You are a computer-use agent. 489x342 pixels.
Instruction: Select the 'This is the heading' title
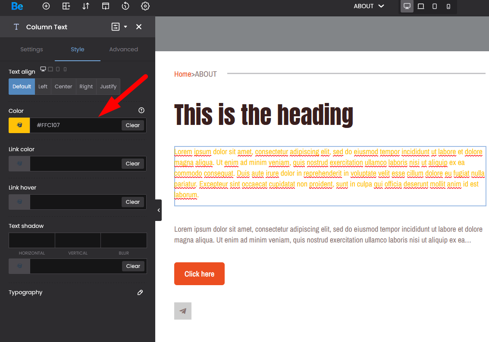(x=263, y=115)
